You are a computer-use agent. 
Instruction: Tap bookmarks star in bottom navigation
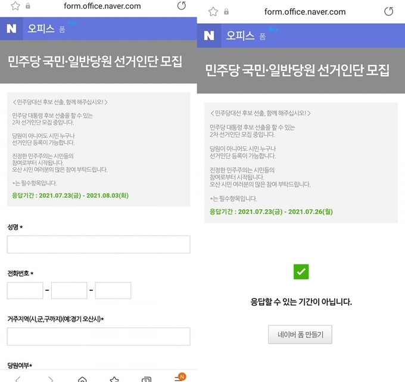click(114, 380)
